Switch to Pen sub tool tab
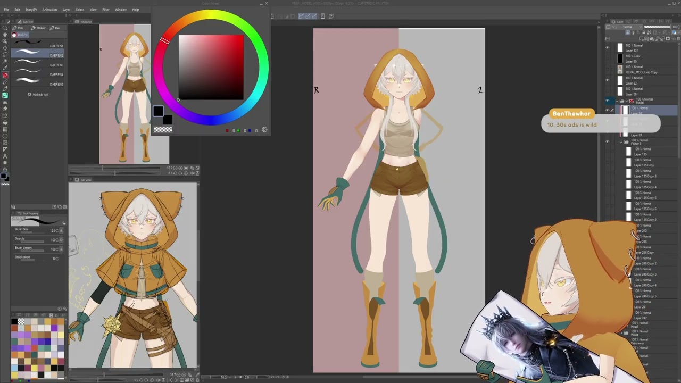The image size is (681, 383). coord(20,28)
